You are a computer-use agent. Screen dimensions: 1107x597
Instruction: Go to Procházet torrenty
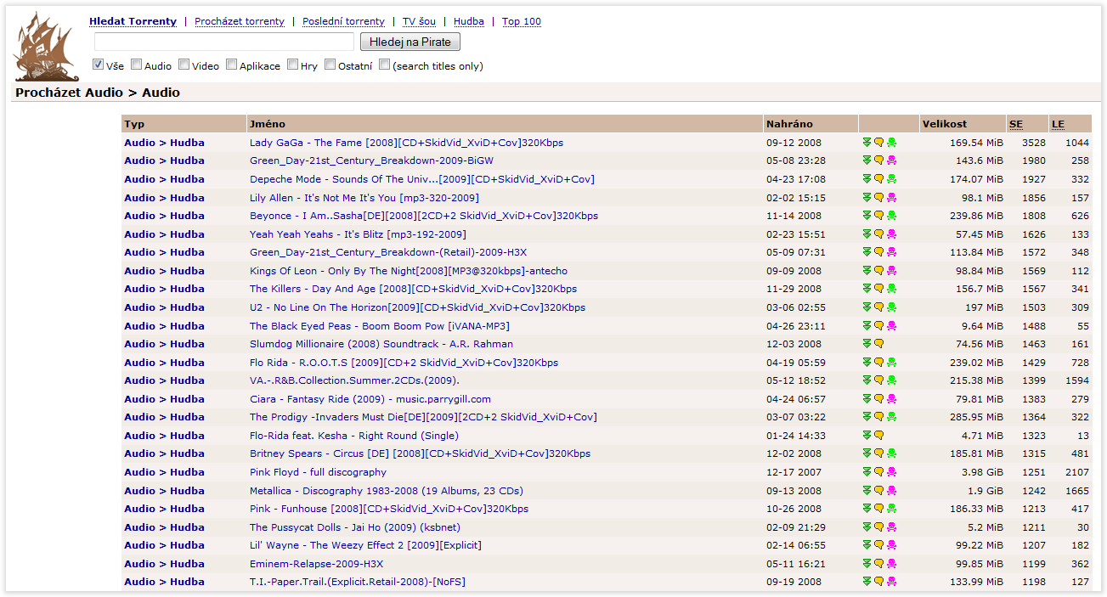240,21
